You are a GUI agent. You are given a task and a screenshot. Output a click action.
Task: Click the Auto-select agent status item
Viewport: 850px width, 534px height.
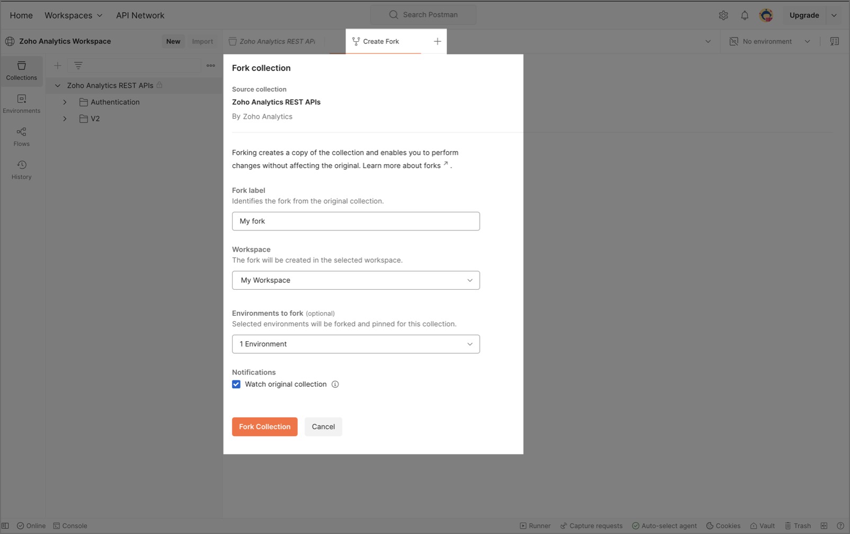point(665,526)
